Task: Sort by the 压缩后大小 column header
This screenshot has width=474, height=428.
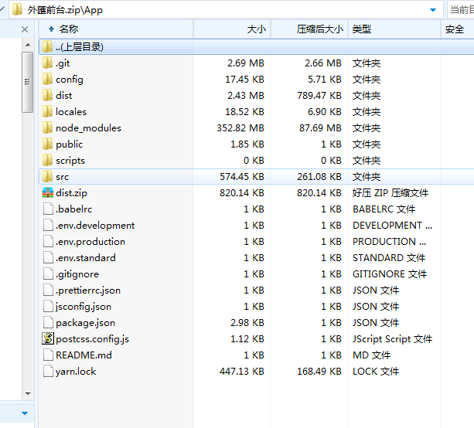Action: tap(319, 29)
